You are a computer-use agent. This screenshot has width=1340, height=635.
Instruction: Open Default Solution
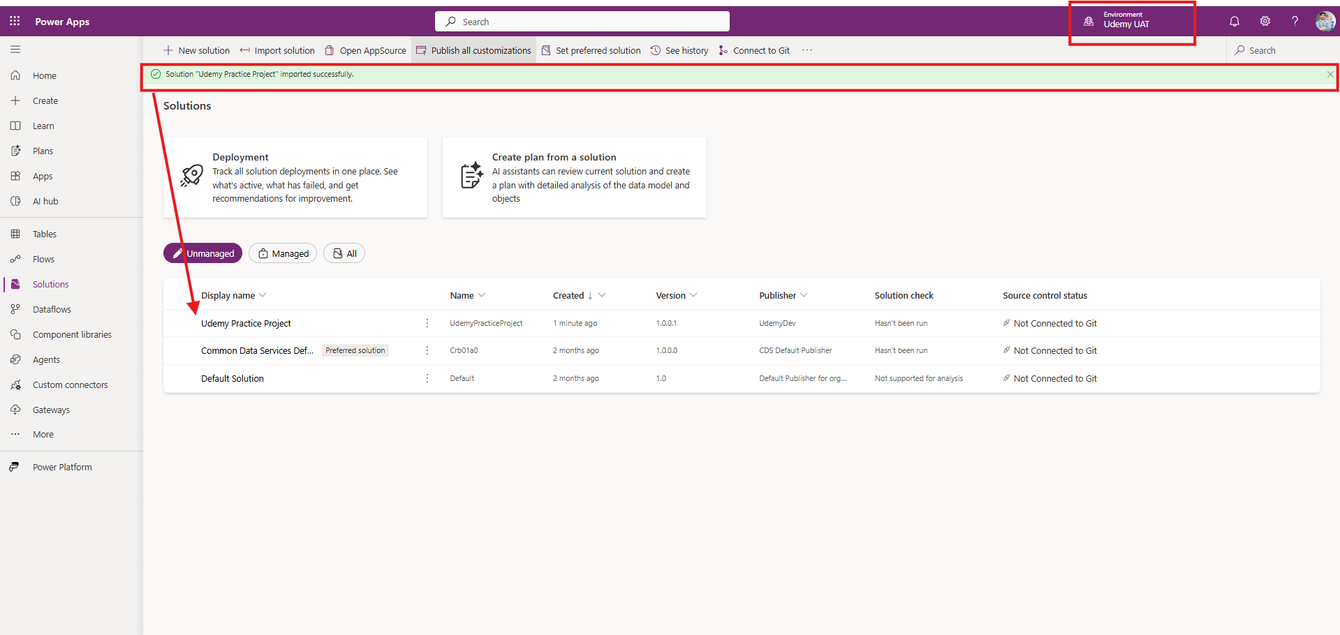233,378
